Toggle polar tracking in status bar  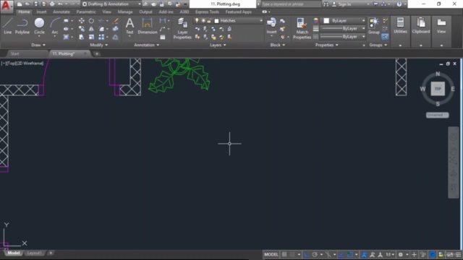[315, 254]
